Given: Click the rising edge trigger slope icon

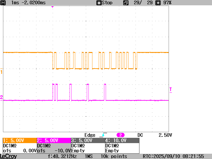Looking at the screenshot, I should click(x=103, y=135).
